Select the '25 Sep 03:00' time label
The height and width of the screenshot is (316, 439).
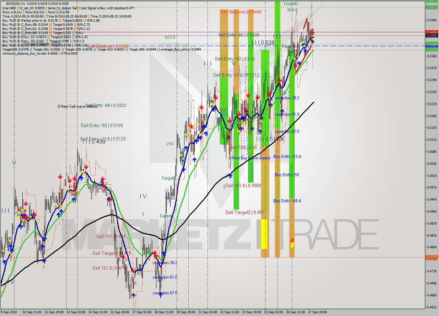coord(273,312)
